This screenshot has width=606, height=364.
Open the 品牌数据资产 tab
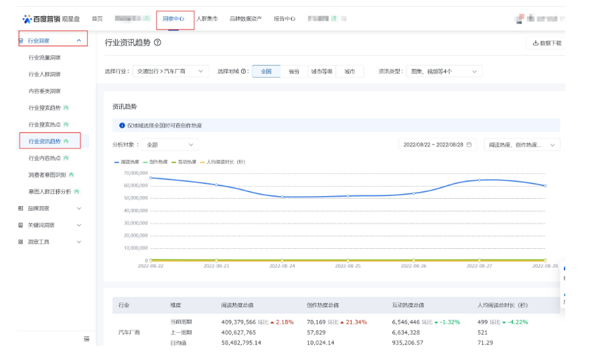pos(246,19)
